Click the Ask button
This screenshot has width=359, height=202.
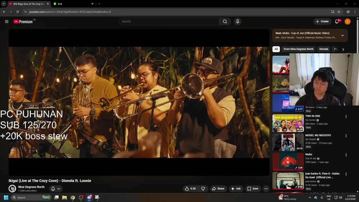pos(236,189)
